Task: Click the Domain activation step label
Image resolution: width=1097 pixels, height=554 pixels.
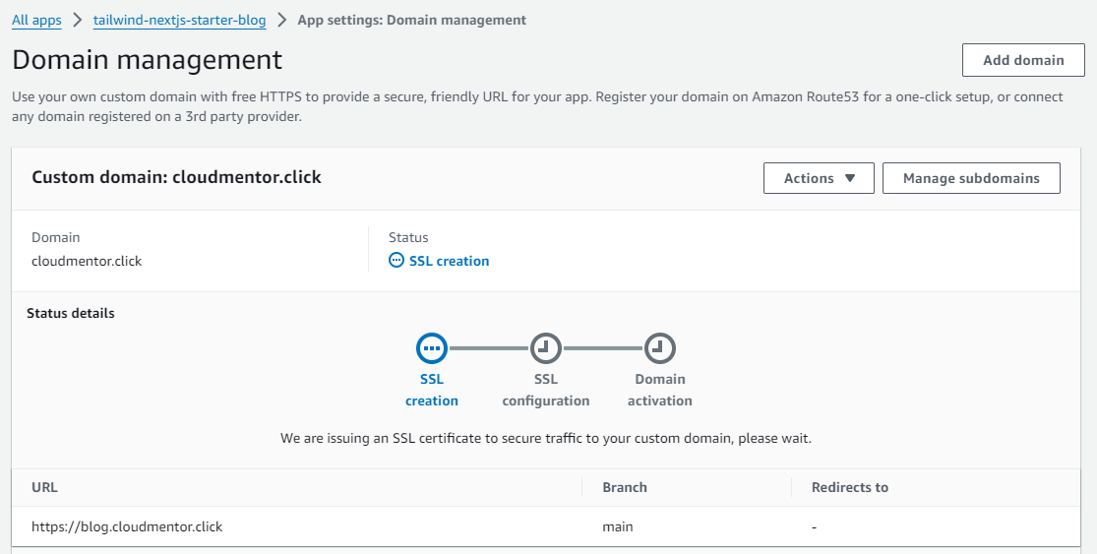Action: click(x=660, y=390)
